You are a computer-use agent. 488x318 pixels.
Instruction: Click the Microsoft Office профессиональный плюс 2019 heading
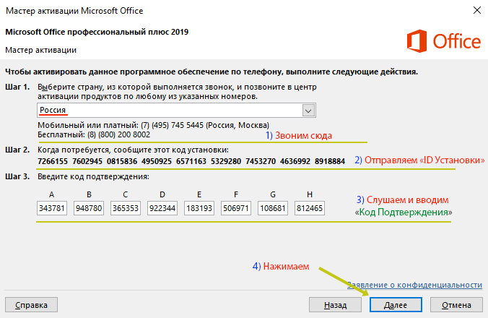[97, 32]
